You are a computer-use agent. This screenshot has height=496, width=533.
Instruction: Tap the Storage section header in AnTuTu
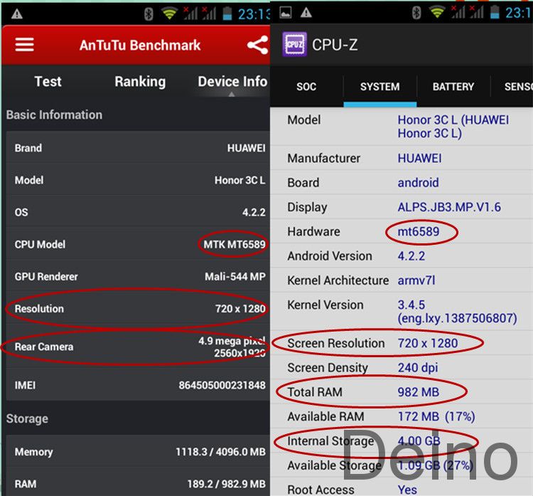click(x=27, y=418)
